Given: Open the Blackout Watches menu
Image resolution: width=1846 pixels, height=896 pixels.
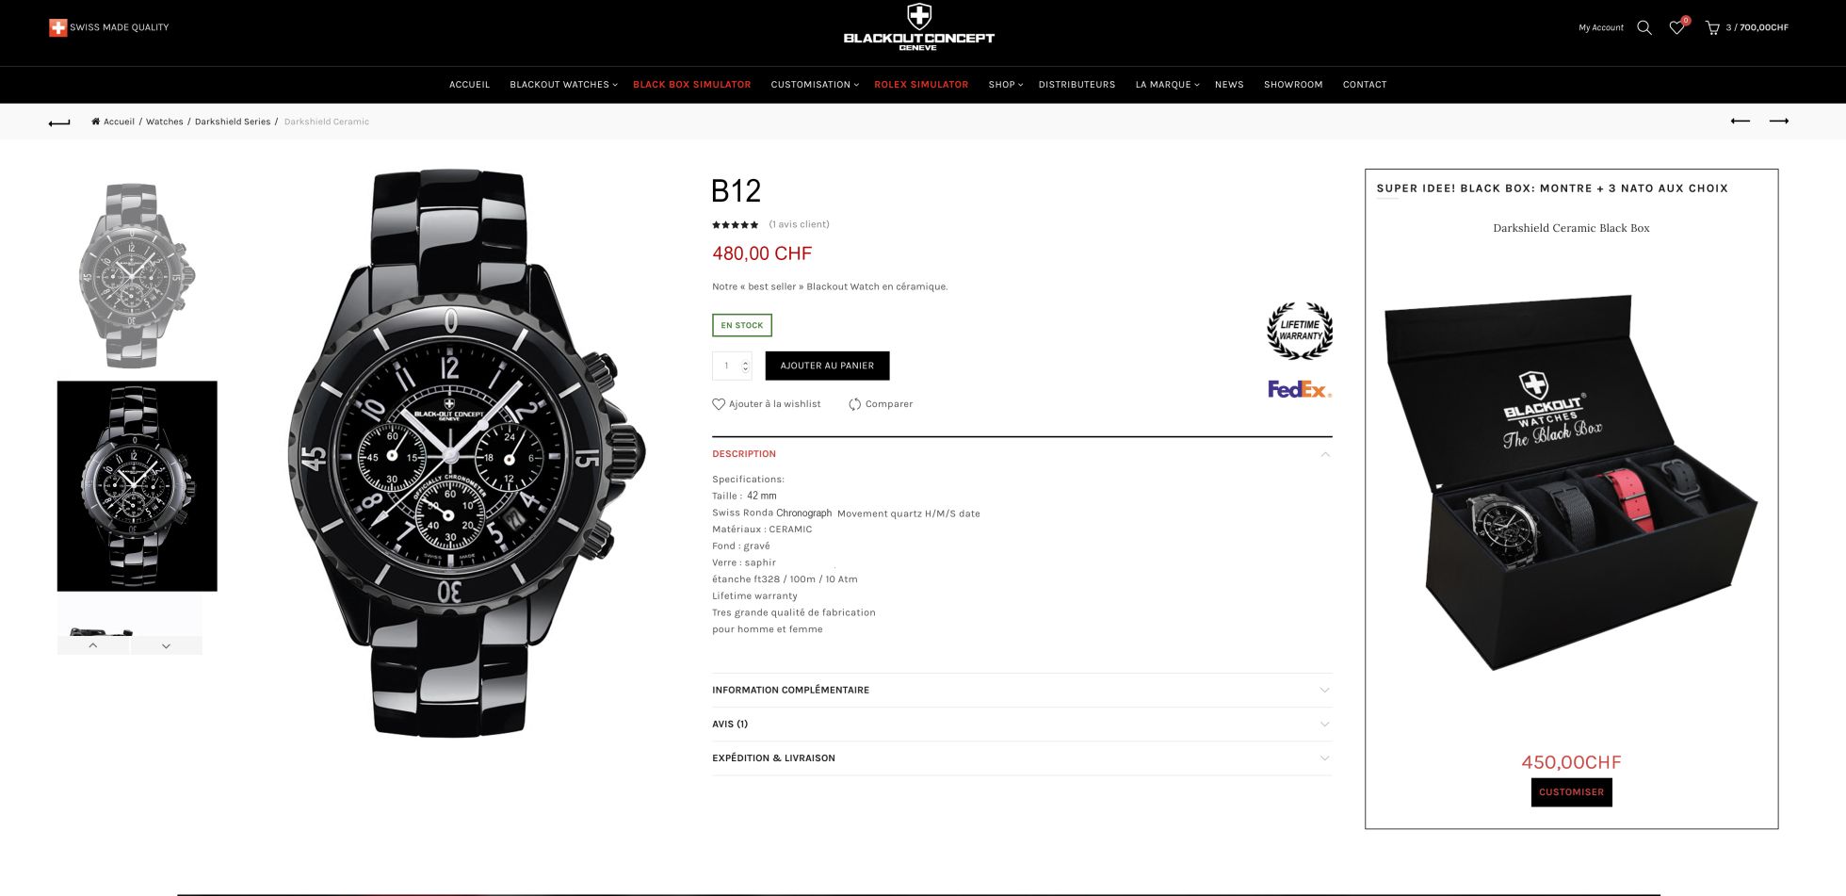Looking at the screenshot, I should tap(563, 85).
